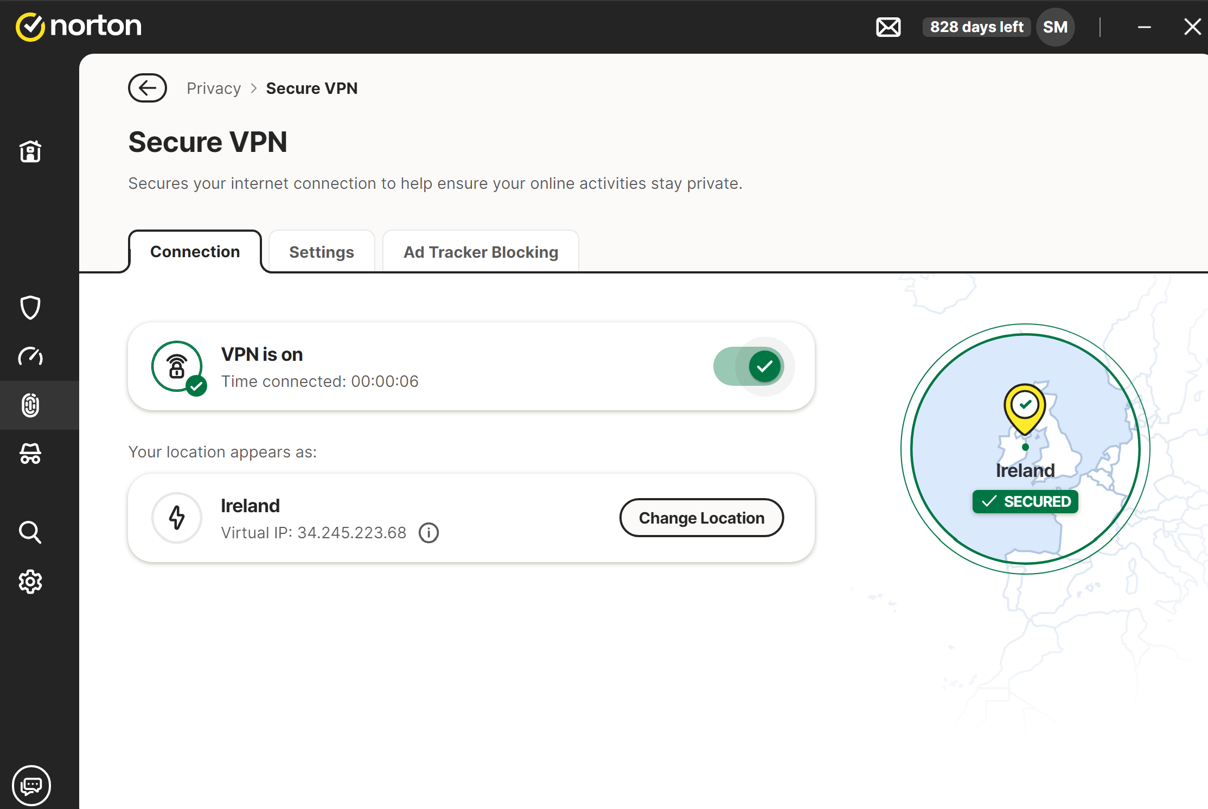
Task: Open the Settings gear sidebar icon
Action: tap(30, 582)
